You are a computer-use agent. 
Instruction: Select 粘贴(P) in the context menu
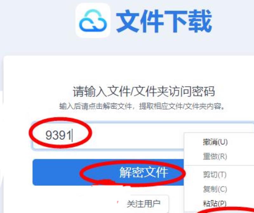pyautogui.click(x=215, y=203)
